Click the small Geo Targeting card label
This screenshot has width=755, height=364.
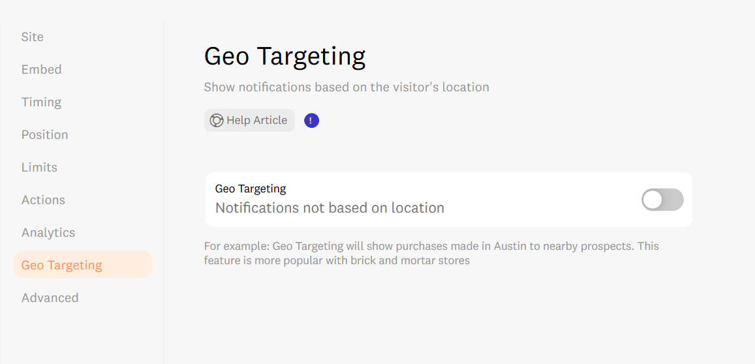pos(251,189)
